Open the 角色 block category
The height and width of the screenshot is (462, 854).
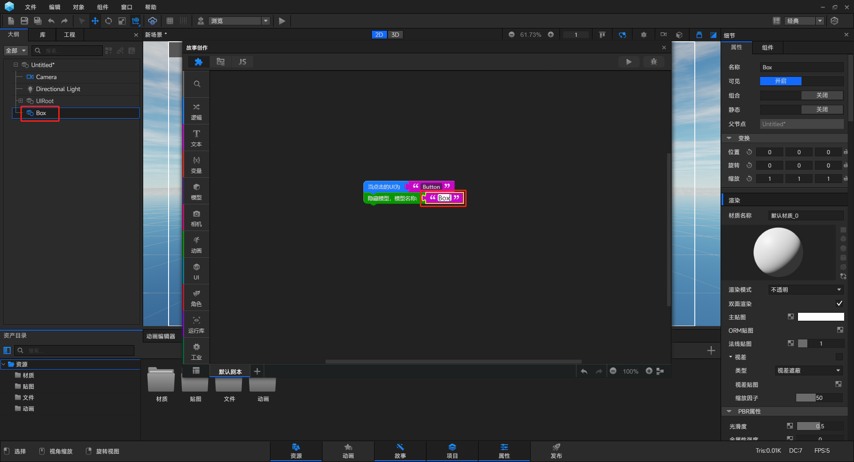196,298
